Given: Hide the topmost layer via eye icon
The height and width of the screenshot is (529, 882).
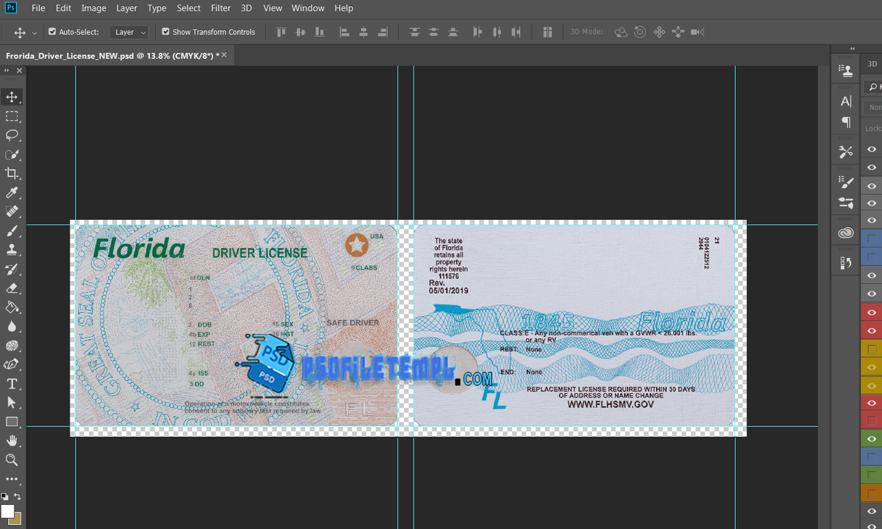Looking at the screenshot, I should point(872,149).
